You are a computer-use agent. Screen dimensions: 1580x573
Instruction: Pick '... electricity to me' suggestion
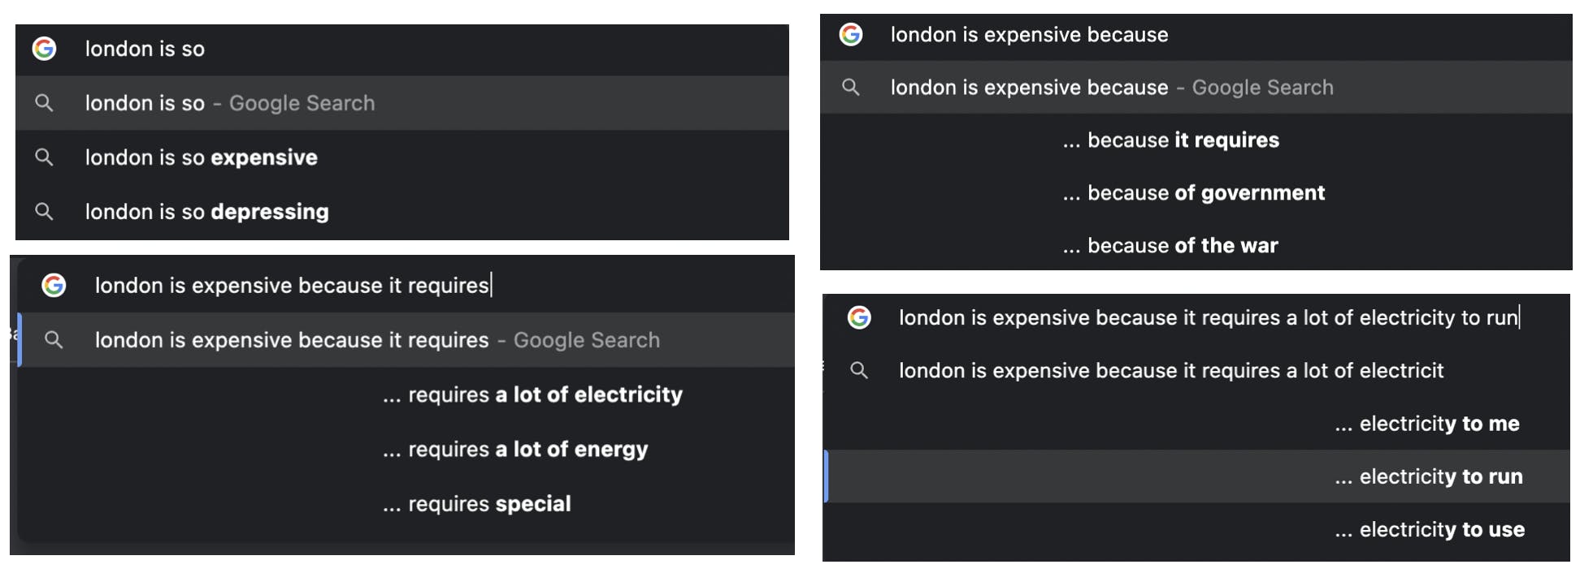pos(1426,424)
